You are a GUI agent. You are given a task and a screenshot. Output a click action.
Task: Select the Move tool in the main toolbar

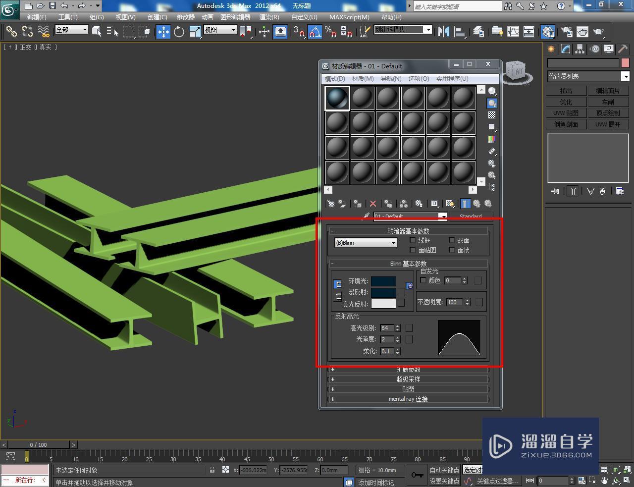(x=163, y=32)
